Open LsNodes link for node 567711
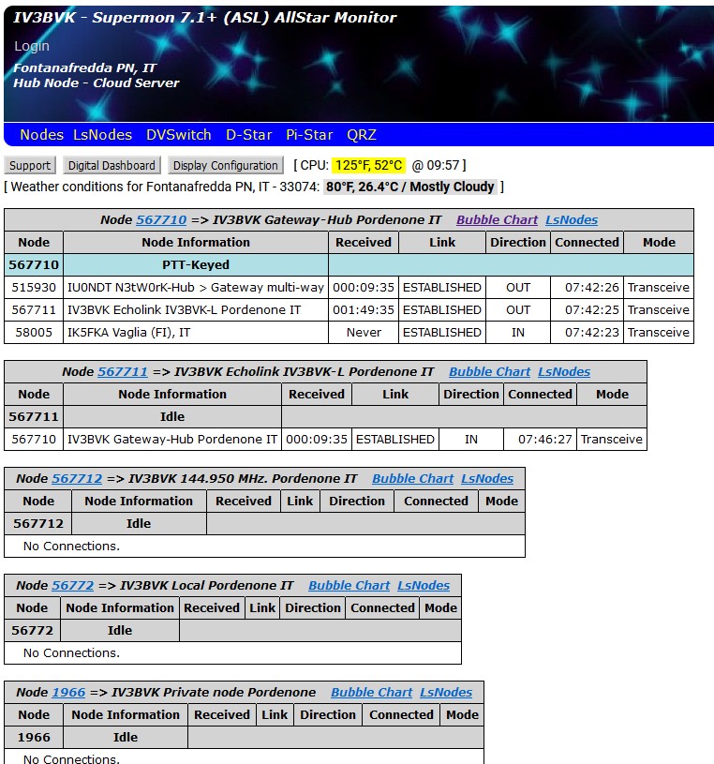The height and width of the screenshot is (764, 714). tap(564, 372)
